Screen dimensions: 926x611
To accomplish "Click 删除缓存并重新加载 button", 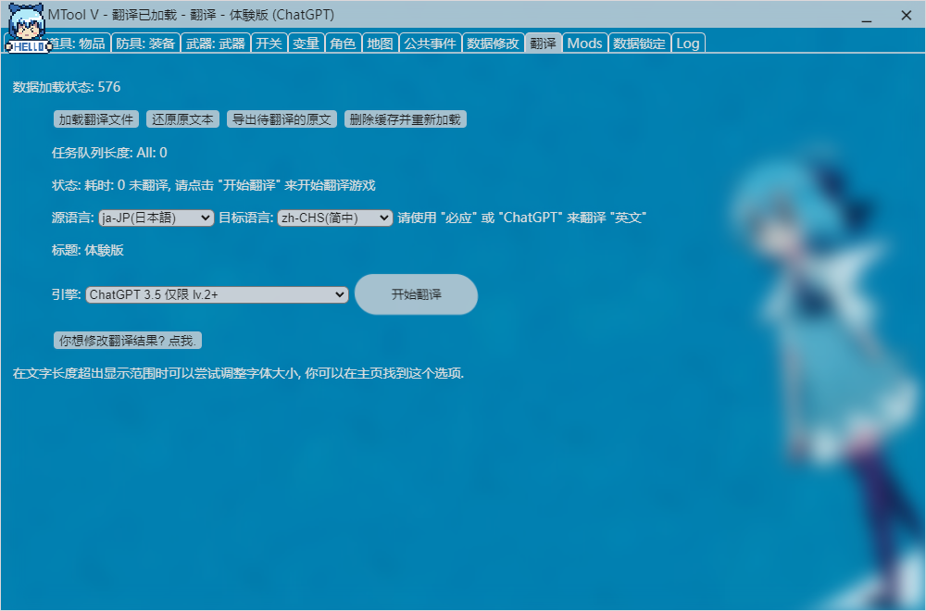I will coord(406,119).
